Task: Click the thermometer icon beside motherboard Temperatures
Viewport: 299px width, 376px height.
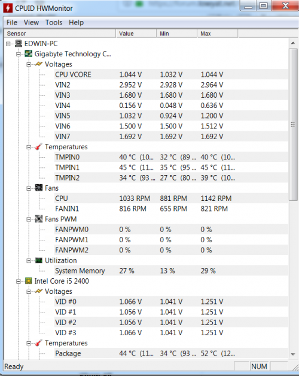Action: 39,146
